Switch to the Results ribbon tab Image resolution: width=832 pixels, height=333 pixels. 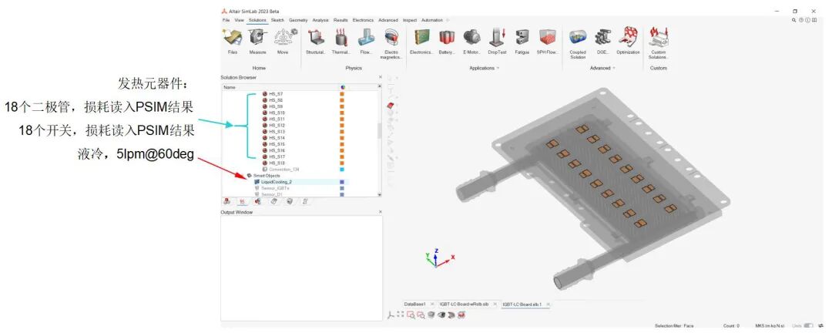(x=341, y=20)
